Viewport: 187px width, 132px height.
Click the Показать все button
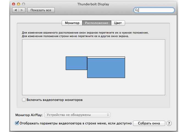click(x=41, y=10)
